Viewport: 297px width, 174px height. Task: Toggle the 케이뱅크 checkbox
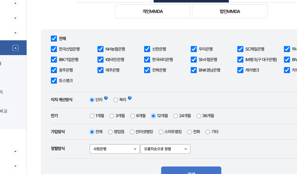pyautogui.click(x=240, y=70)
